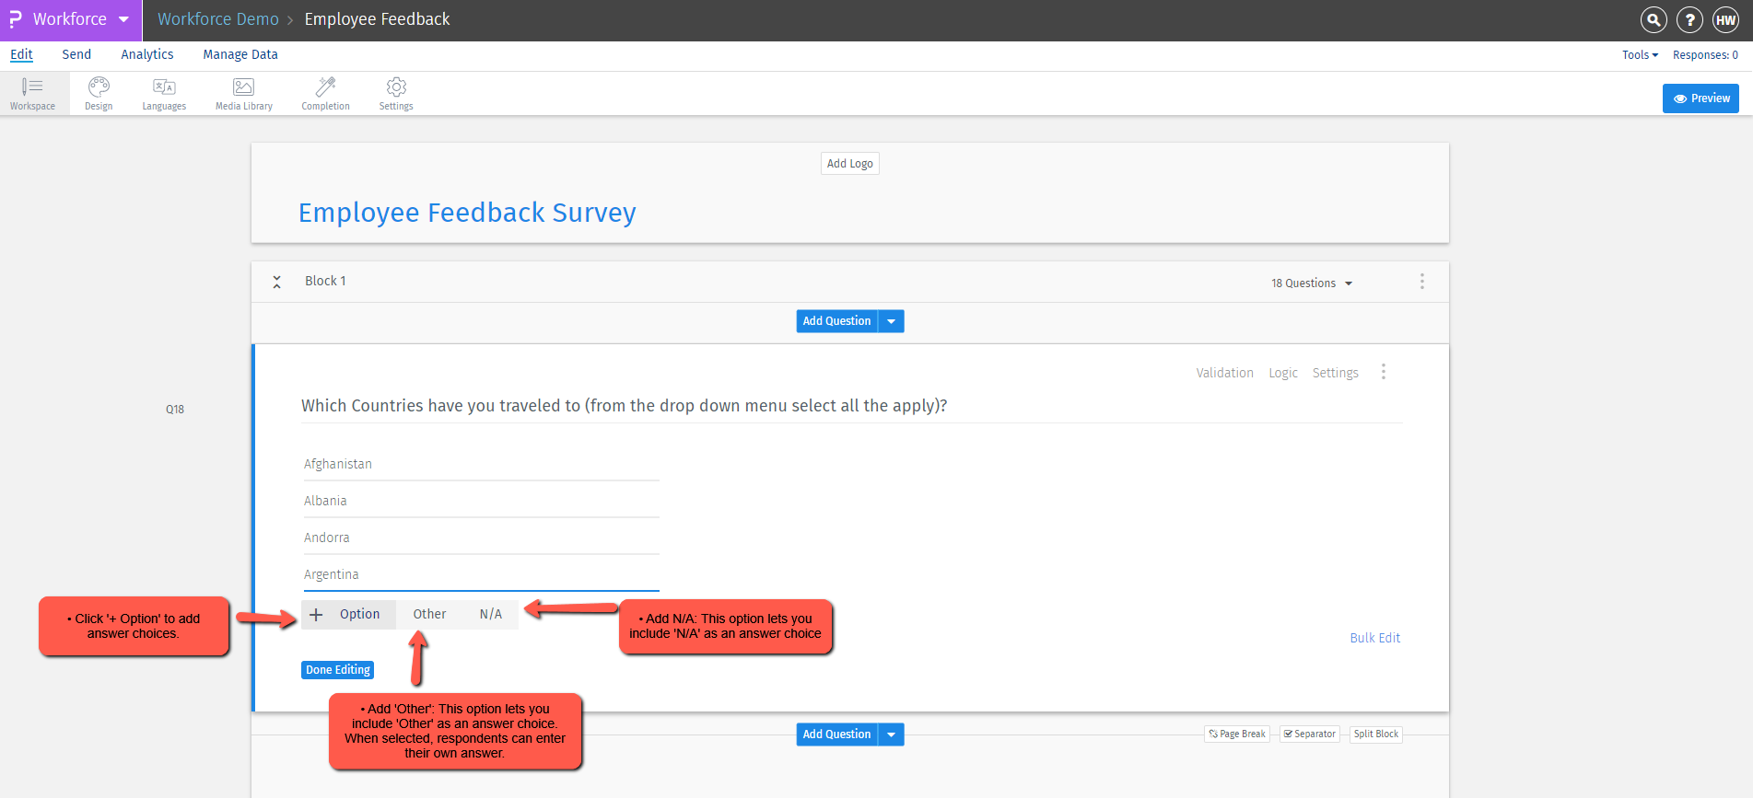This screenshot has height=798, width=1753.
Task: Collapse Block 1 with the arrows icon
Action: click(276, 282)
